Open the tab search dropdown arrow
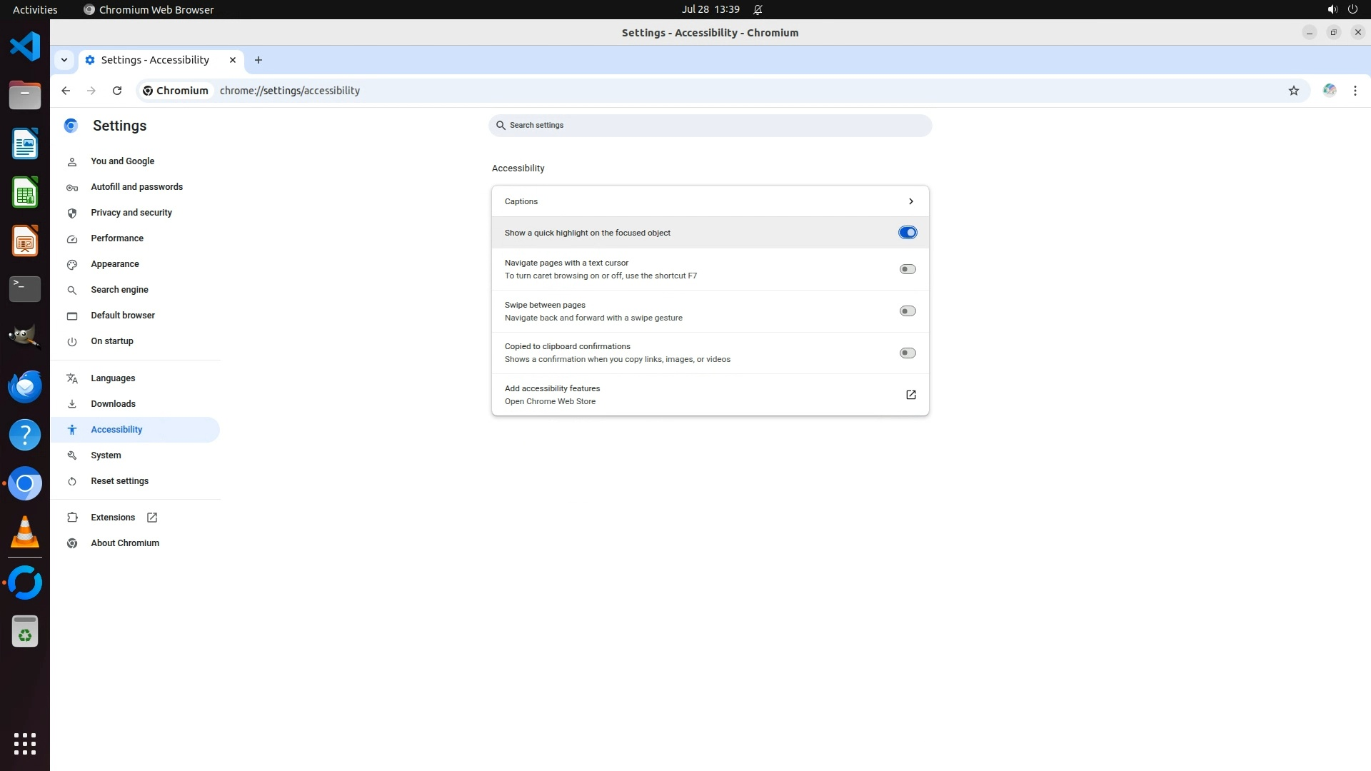 click(64, 60)
